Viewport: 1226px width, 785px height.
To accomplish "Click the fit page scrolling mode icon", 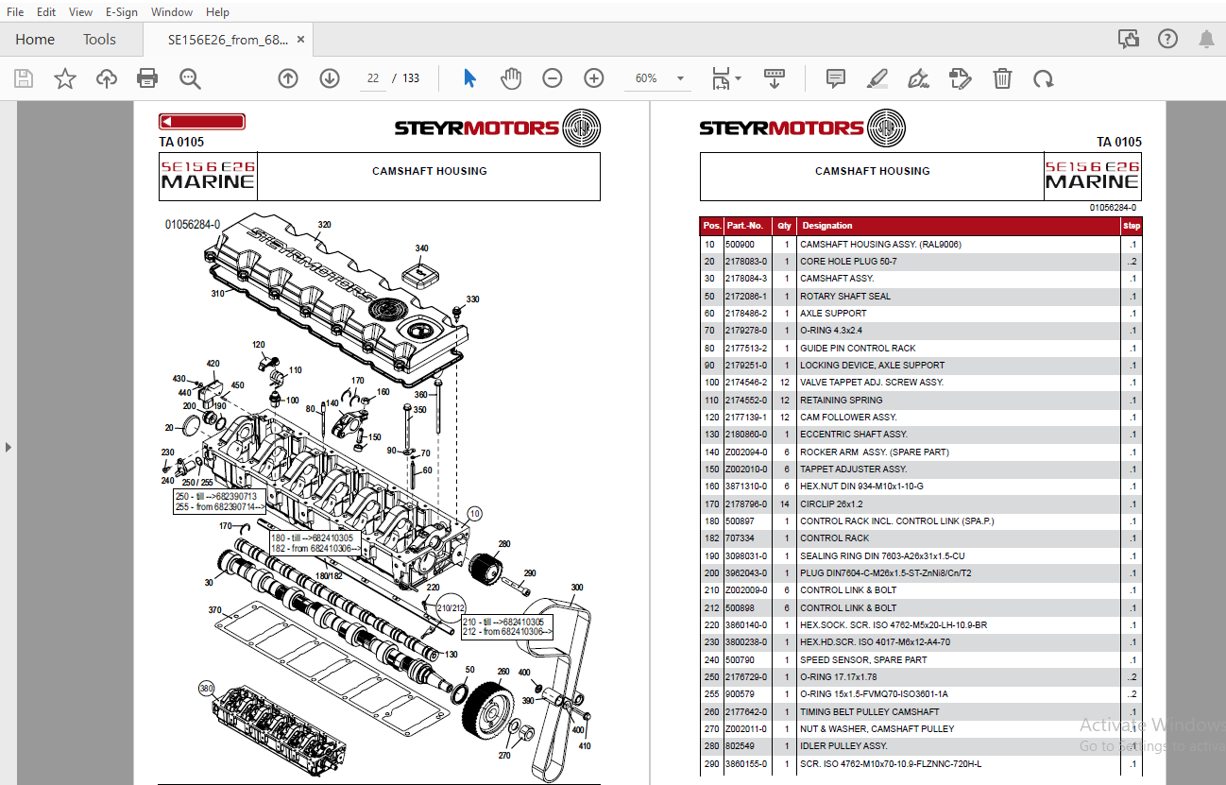I will (x=721, y=78).
